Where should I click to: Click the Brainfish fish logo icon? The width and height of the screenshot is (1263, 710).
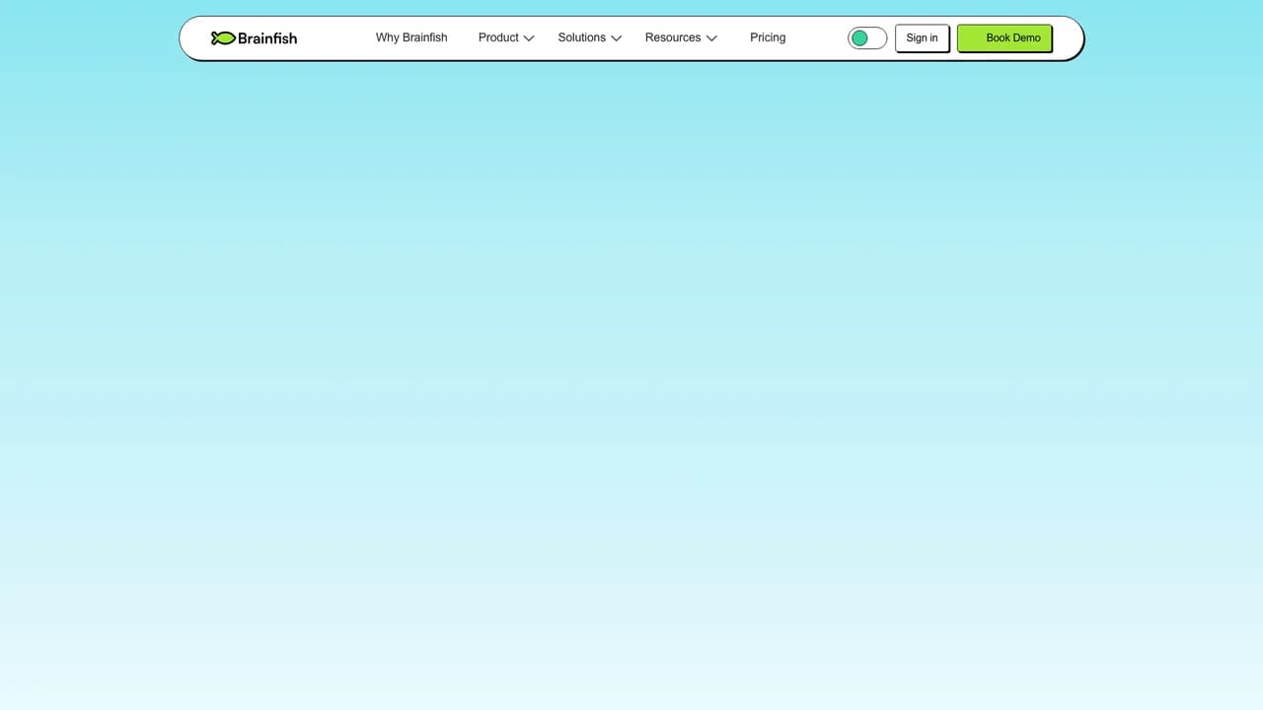223,38
